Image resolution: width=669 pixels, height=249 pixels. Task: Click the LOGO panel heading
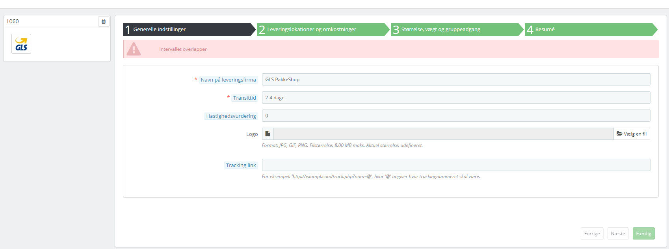coord(13,21)
